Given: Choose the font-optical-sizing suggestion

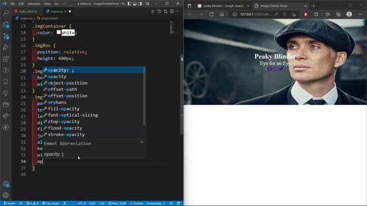Looking at the screenshot, I should click(x=94, y=115).
